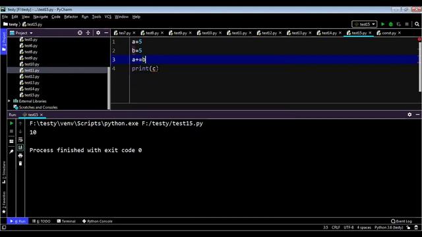Image resolution: width=422 pixels, height=237 pixels.
Task: Open the VCS menu
Action: tap(107, 16)
